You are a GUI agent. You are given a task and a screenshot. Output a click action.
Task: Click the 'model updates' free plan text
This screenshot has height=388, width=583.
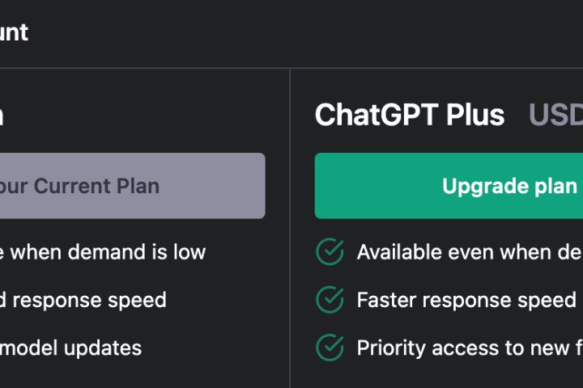[x=71, y=348]
